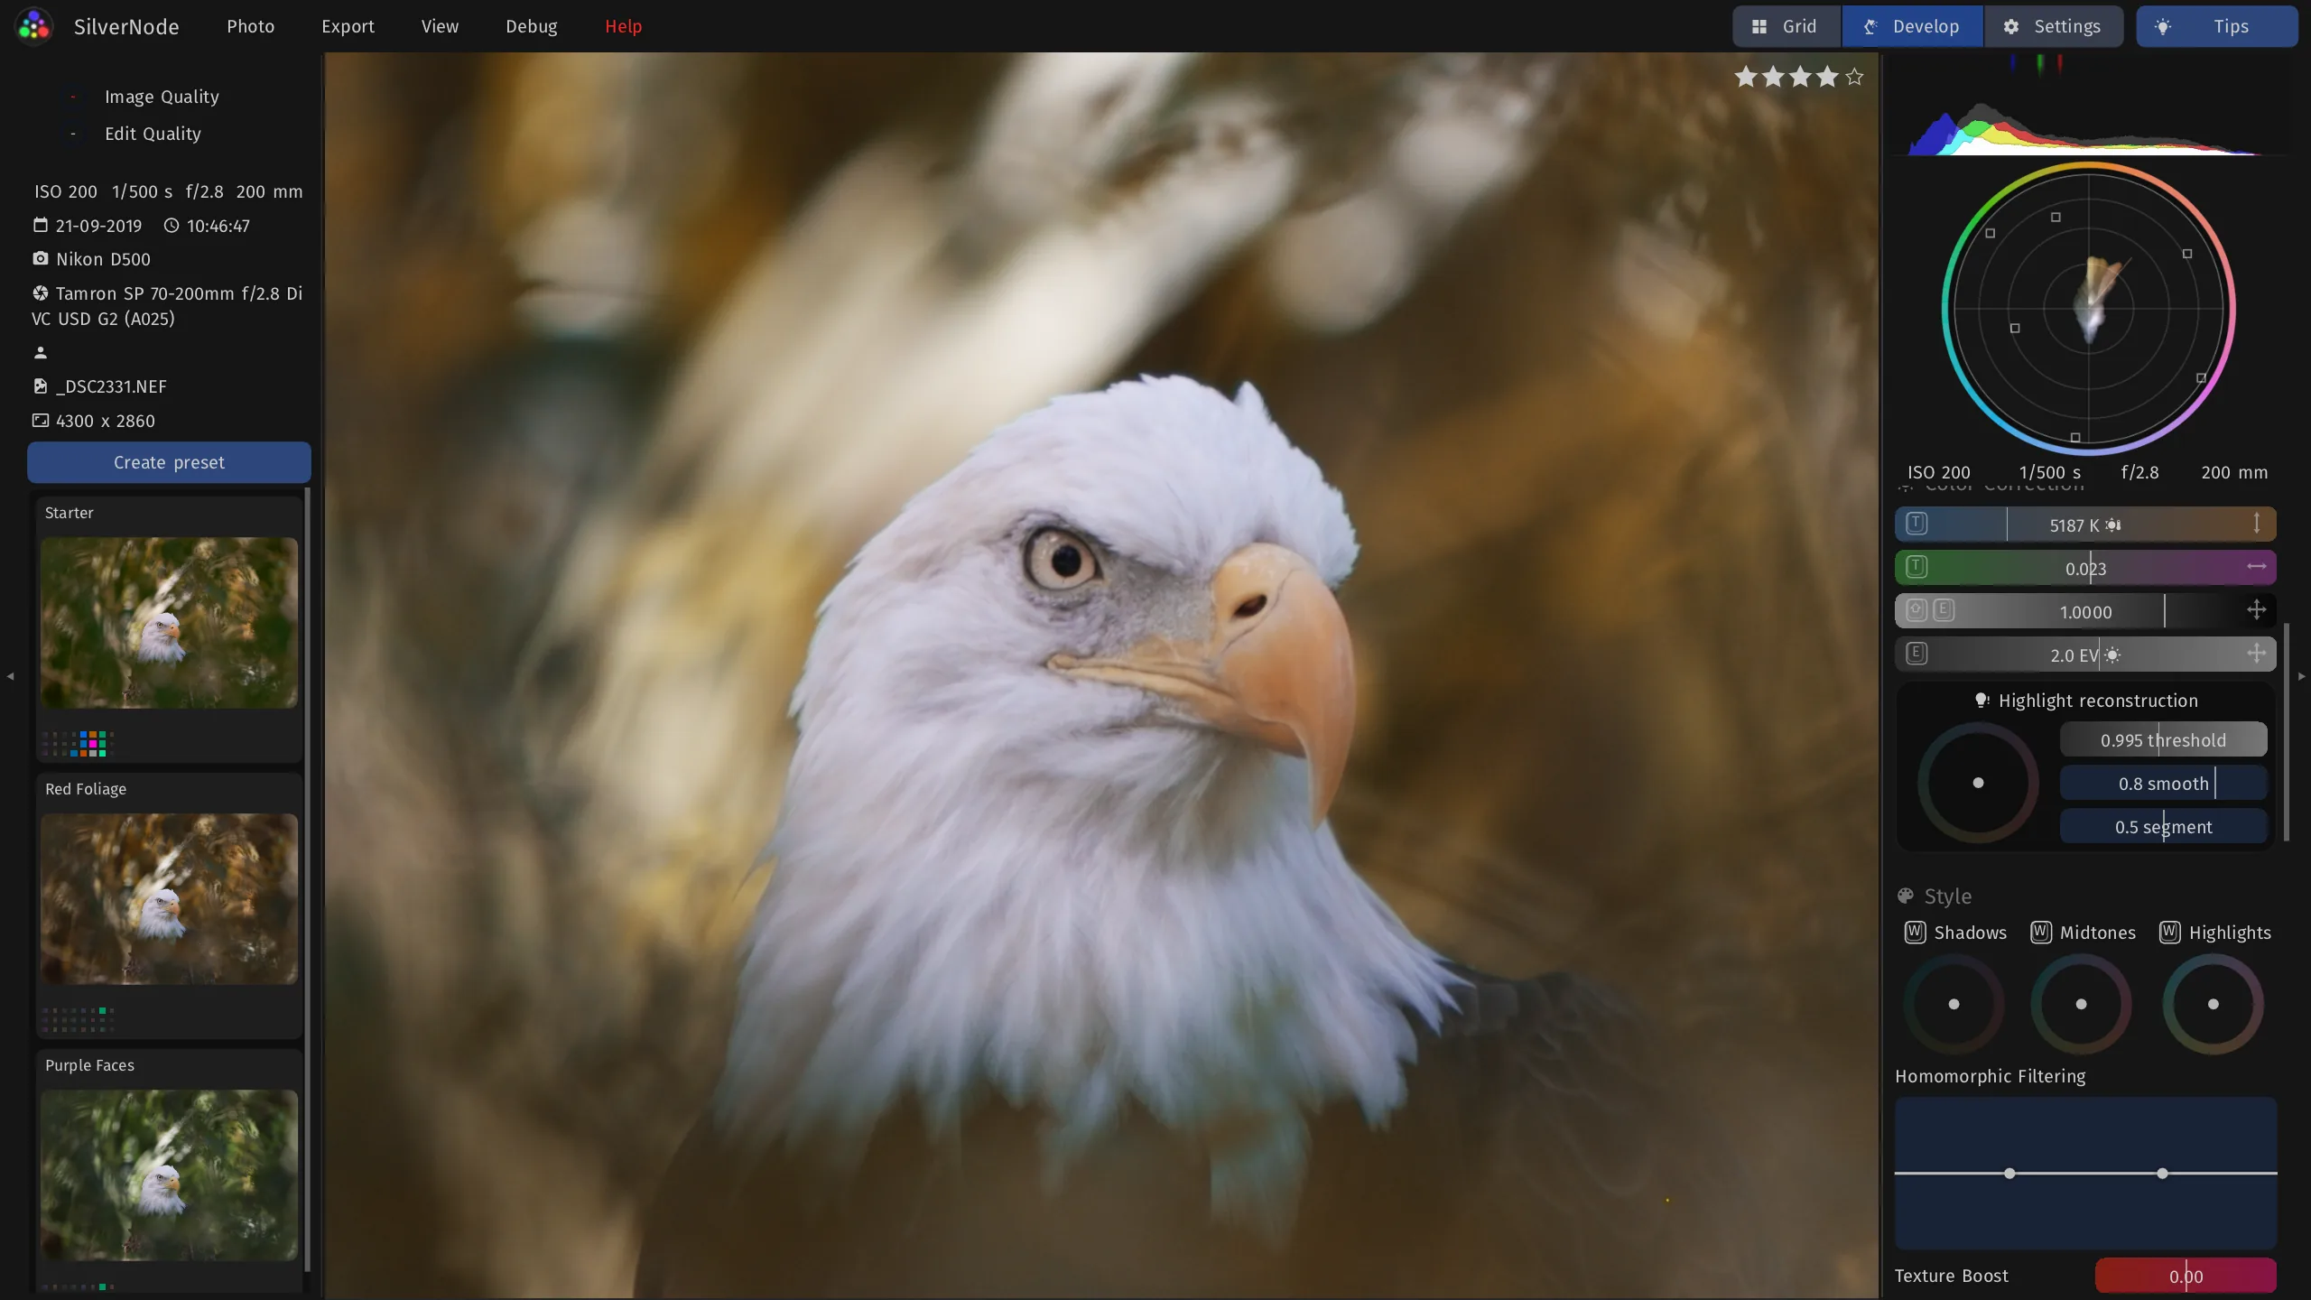This screenshot has height=1300, width=2311.
Task: Switch to the Develop view
Action: pyautogui.click(x=1912, y=26)
